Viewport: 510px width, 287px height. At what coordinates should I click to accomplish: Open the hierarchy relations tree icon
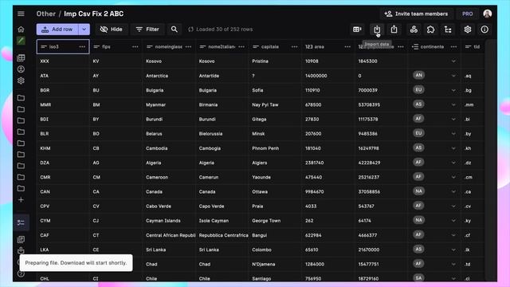(448, 29)
